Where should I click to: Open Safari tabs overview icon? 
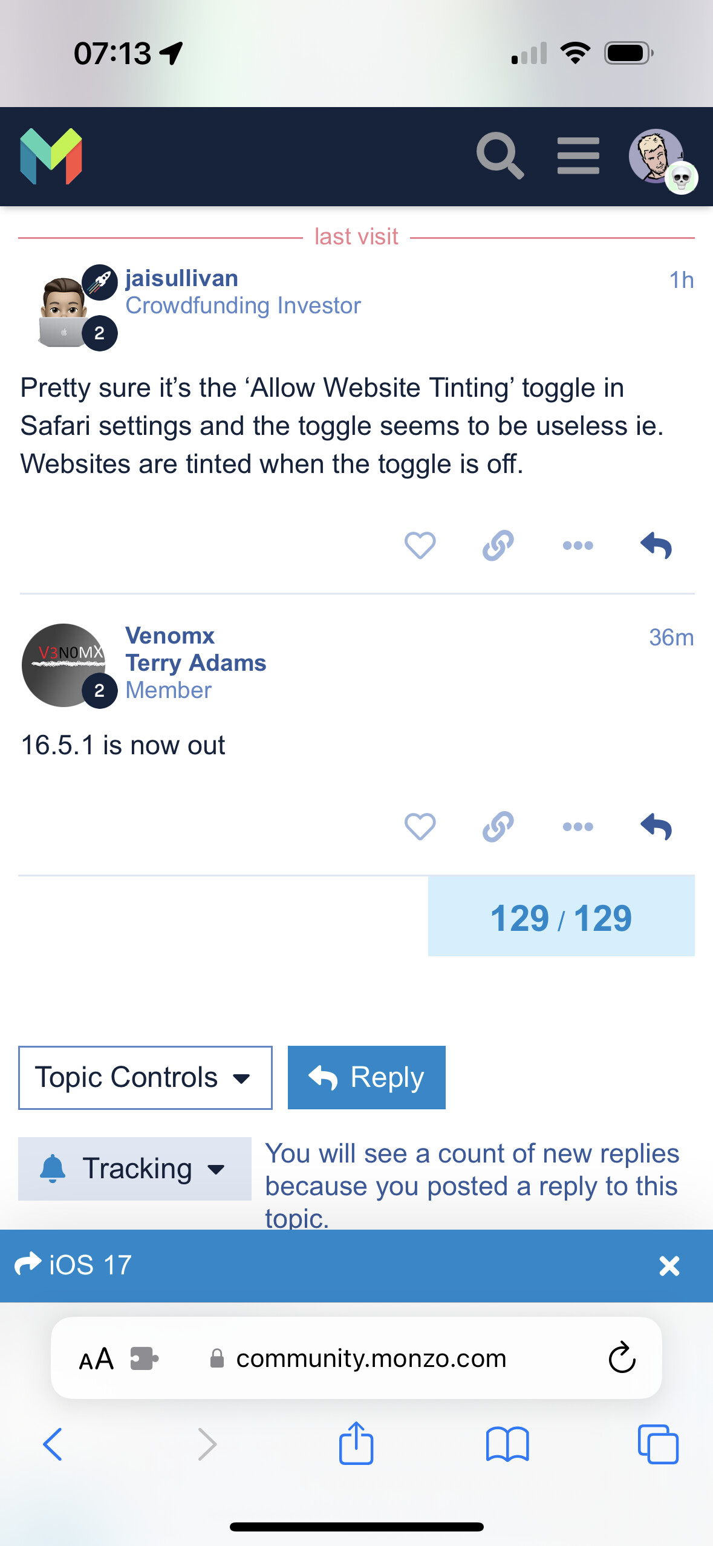tap(658, 1444)
